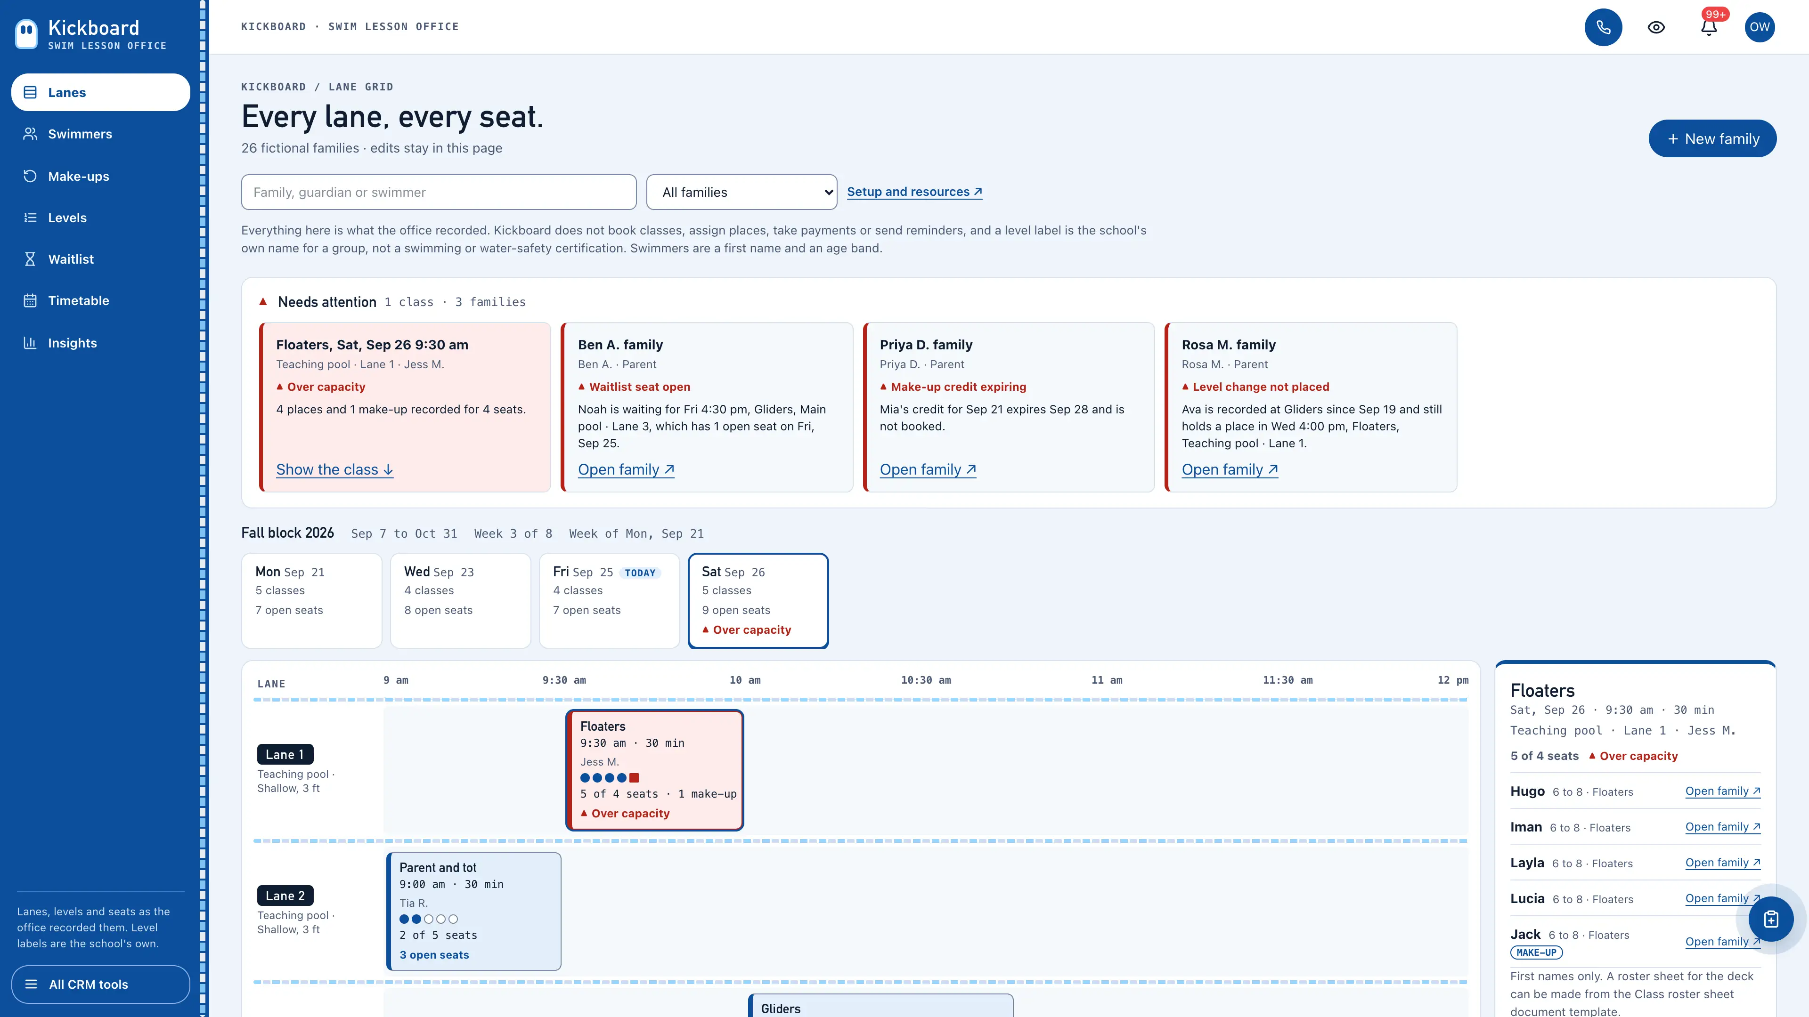The height and width of the screenshot is (1017, 1809).
Task: Expand the All families dropdown
Action: pos(741,192)
